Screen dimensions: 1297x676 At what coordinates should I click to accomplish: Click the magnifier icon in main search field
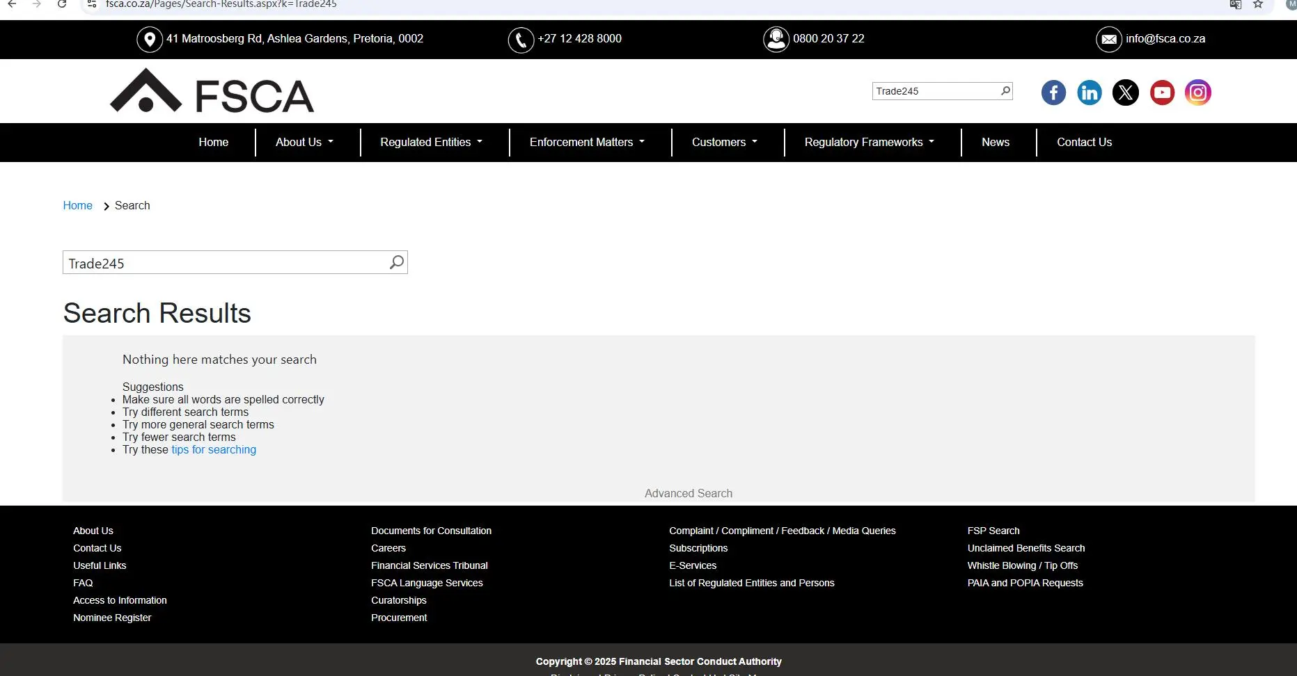point(396,262)
